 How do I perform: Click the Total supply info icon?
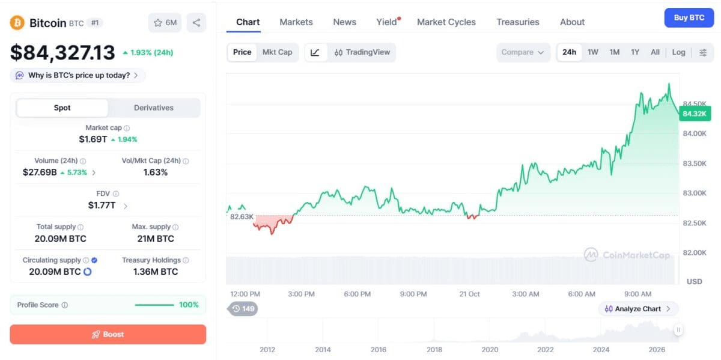[81, 227]
